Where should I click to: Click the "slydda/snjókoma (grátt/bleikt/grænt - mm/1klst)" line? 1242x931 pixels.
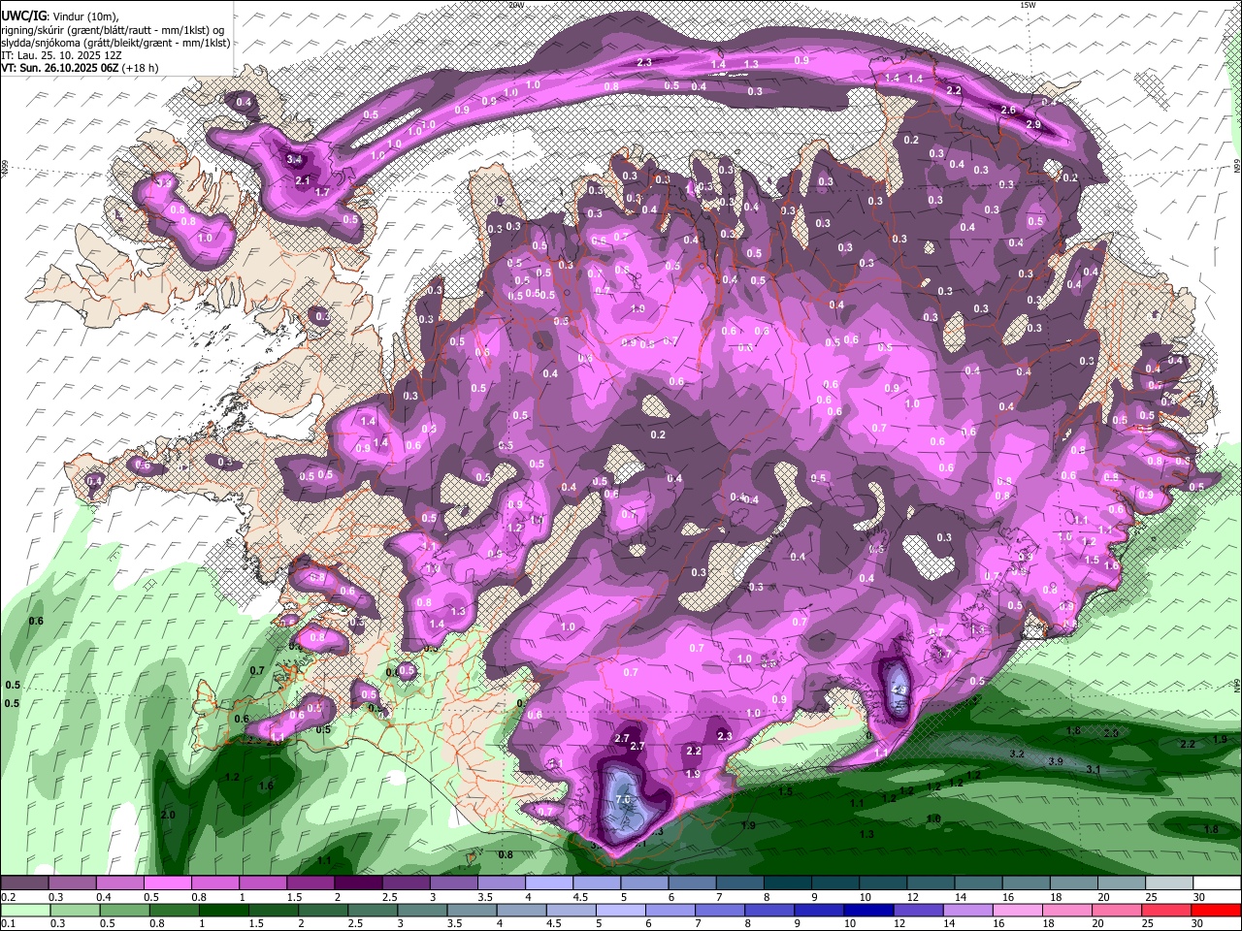pyautogui.click(x=115, y=43)
